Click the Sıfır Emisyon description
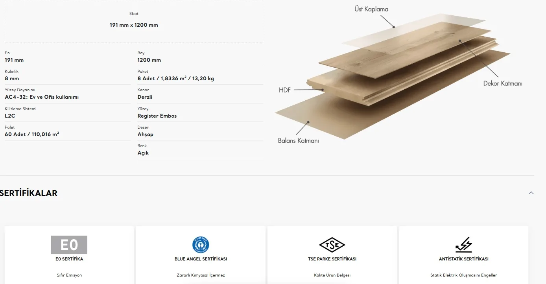The image size is (546, 284). [69, 275]
